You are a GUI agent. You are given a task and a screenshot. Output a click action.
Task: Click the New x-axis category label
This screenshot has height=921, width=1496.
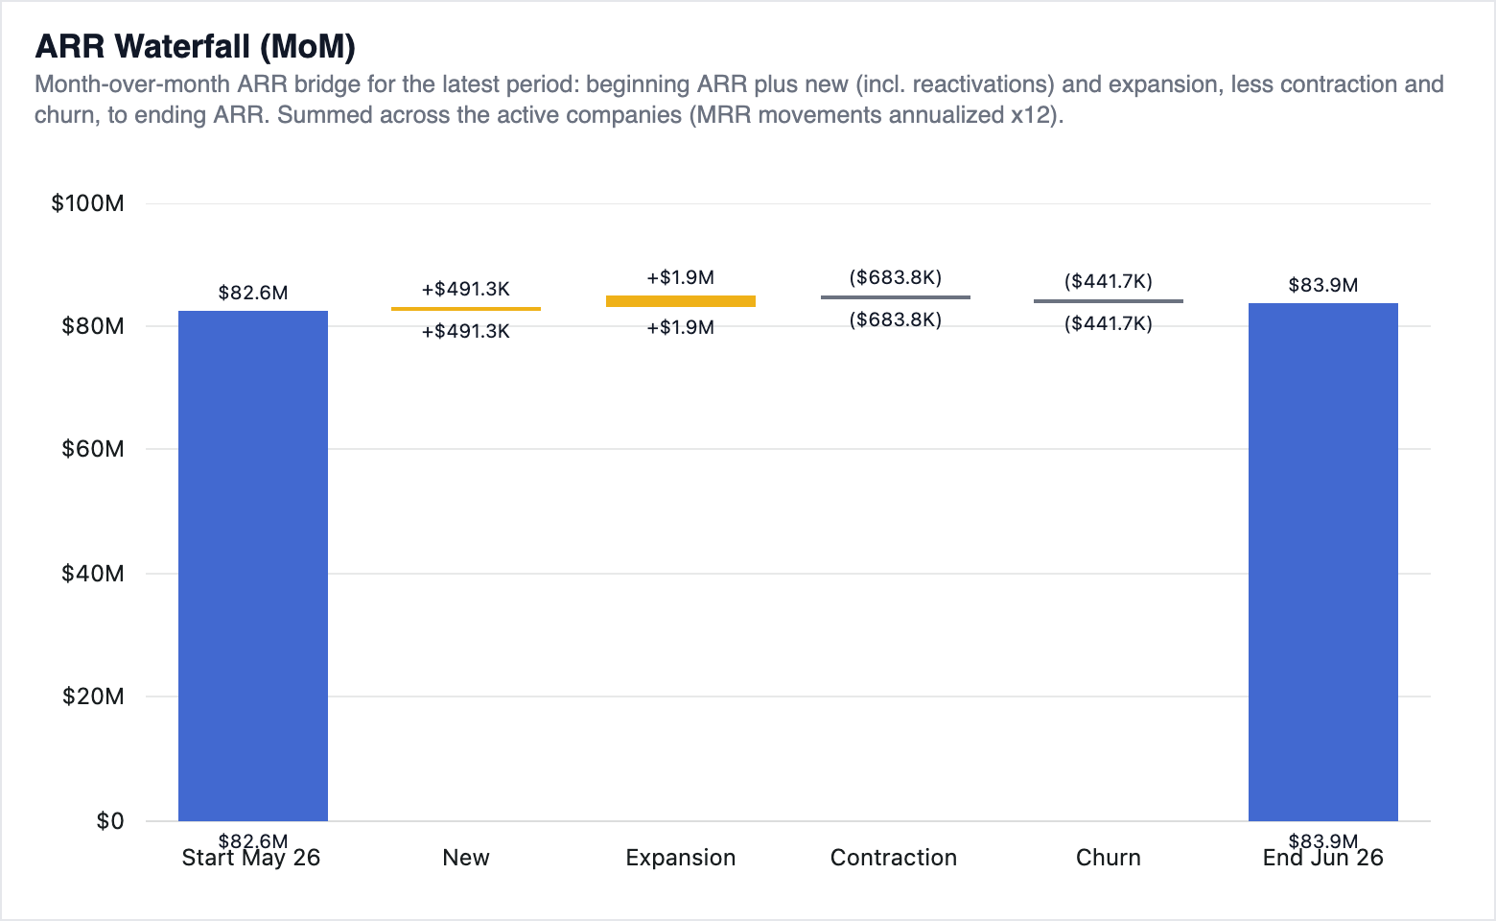pos(466,858)
